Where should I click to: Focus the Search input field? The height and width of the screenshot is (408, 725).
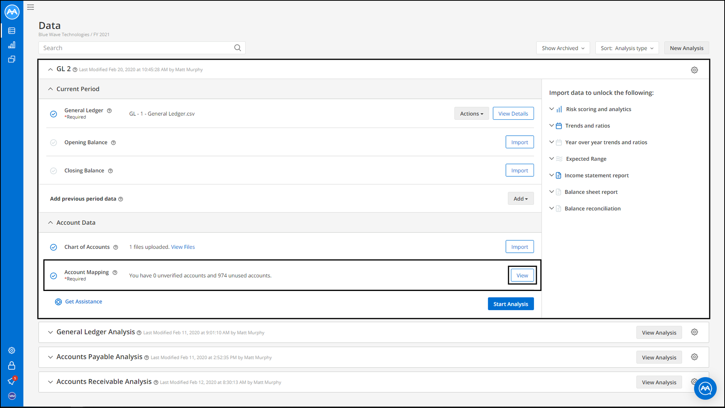tap(142, 48)
